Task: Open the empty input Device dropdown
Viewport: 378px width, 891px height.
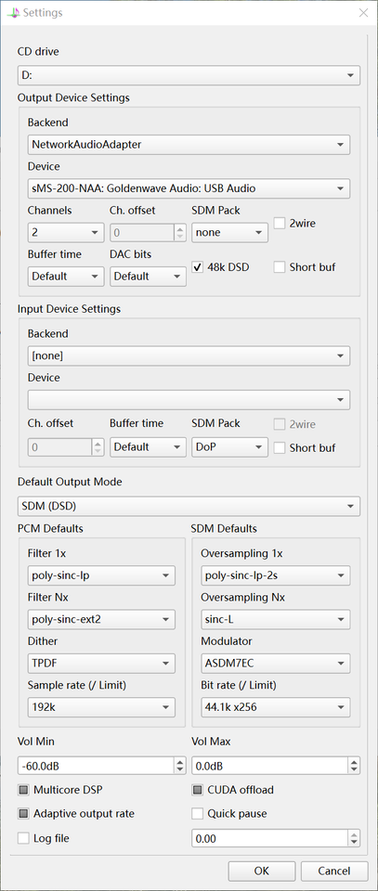Action: [x=189, y=400]
